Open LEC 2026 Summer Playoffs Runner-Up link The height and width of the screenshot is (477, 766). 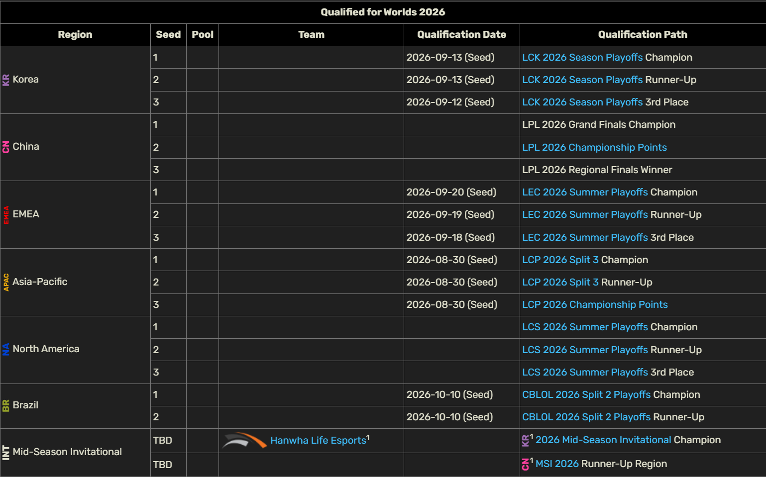click(585, 214)
